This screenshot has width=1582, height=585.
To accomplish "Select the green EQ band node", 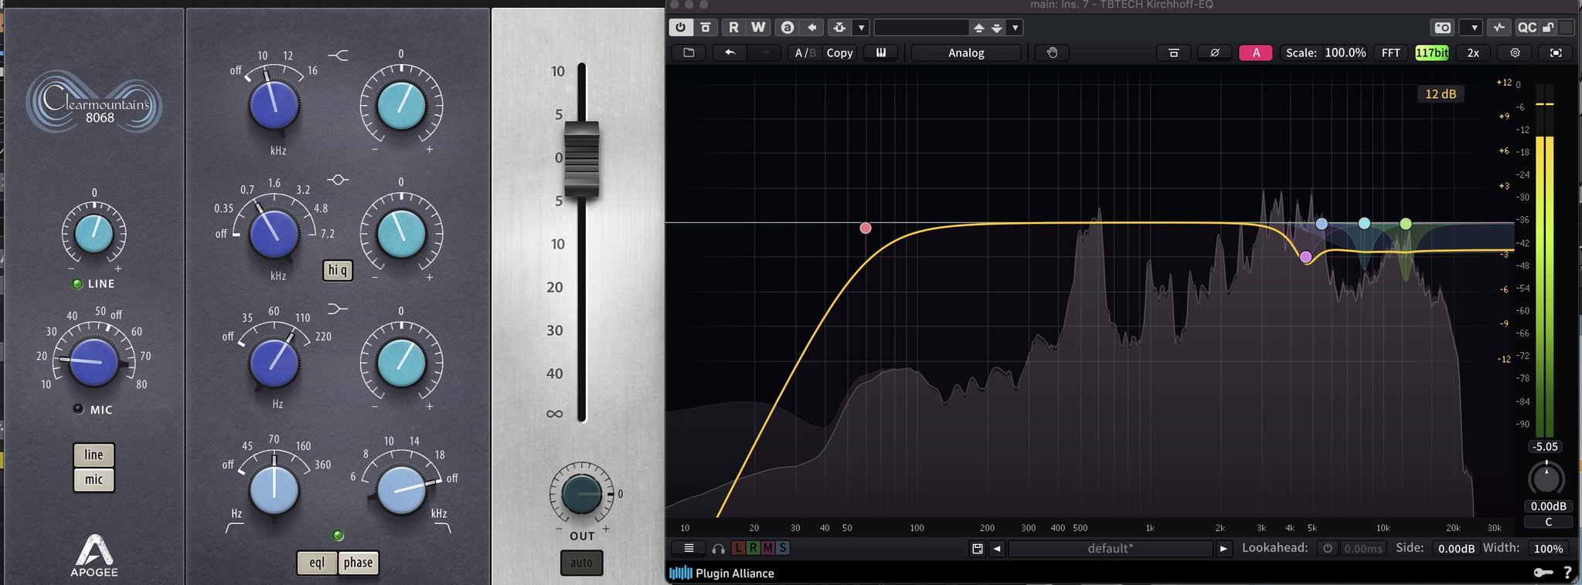I will (x=1406, y=224).
